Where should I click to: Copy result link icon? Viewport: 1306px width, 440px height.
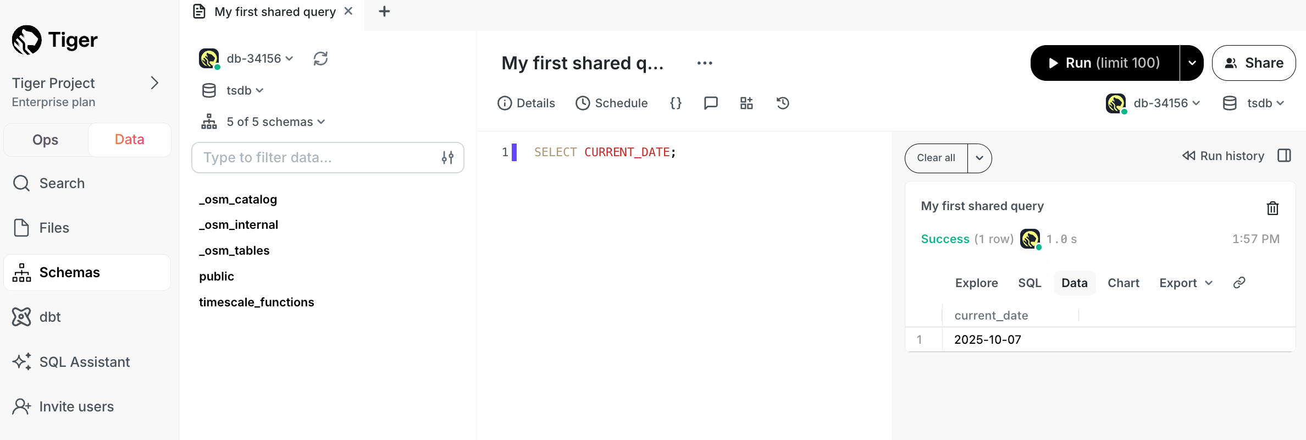coord(1239,283)
